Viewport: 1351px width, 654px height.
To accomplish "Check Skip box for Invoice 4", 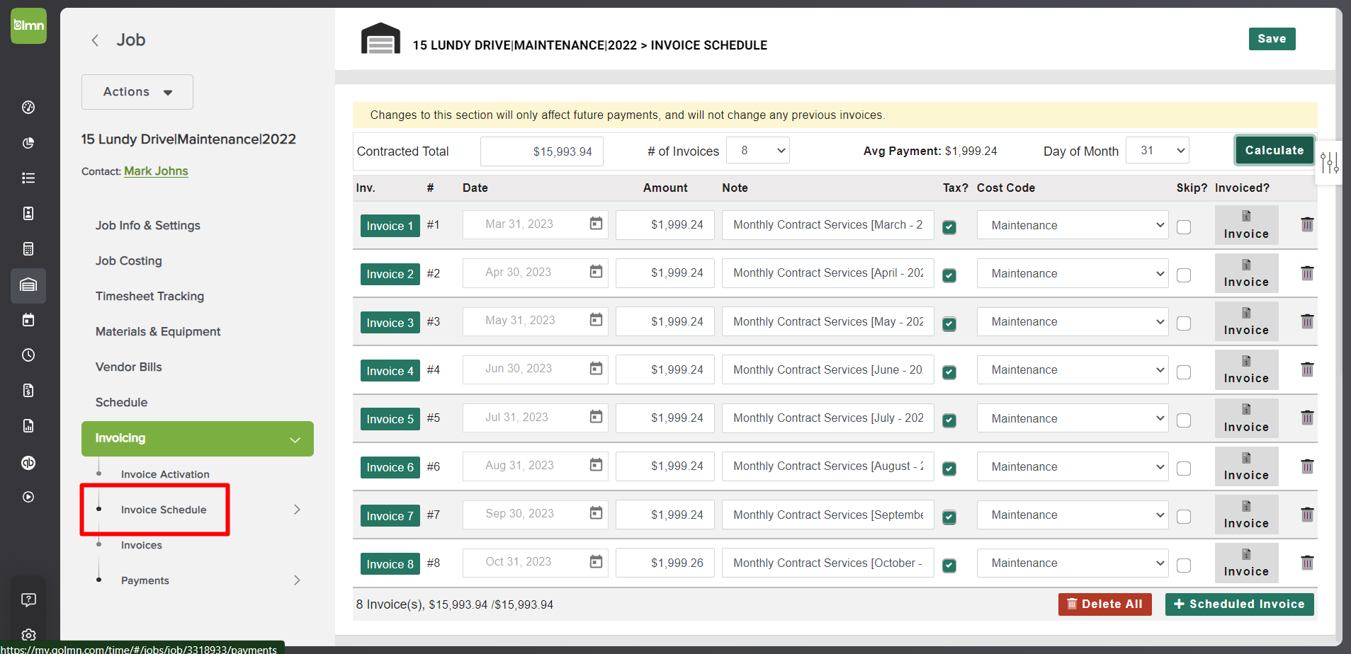I will pyautogui.click(x=1184, y=372).
